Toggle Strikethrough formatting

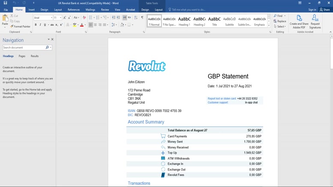[52, 25]
